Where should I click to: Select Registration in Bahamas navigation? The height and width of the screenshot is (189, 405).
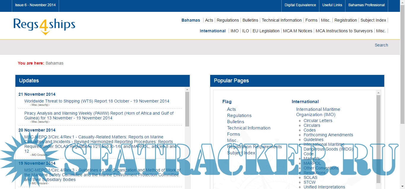tap(345, 20)
